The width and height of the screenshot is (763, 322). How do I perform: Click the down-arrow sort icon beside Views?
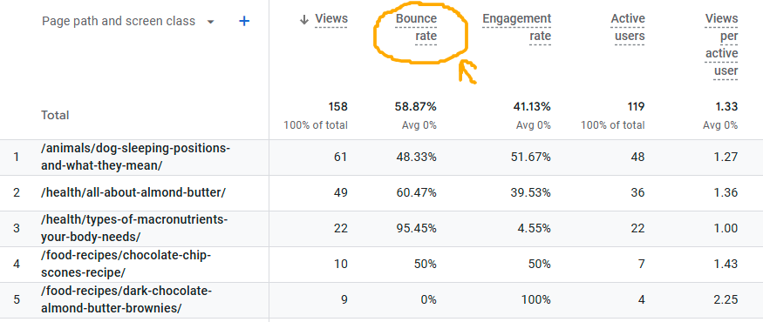coord(304,19)
